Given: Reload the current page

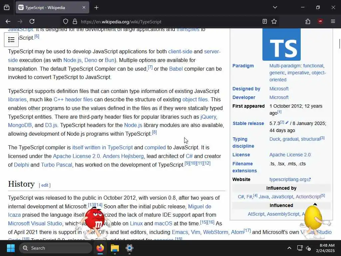Looking at the screenshot, I should [32, 22].
